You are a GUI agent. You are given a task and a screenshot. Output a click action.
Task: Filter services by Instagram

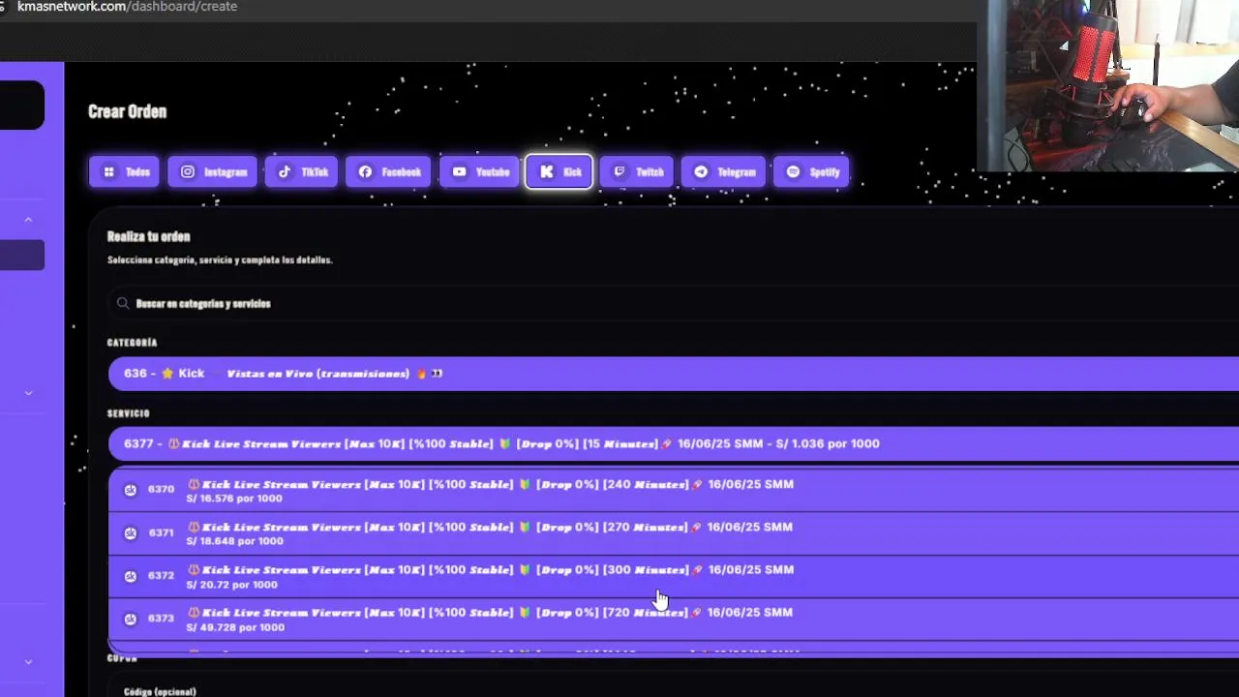[212, 171]
